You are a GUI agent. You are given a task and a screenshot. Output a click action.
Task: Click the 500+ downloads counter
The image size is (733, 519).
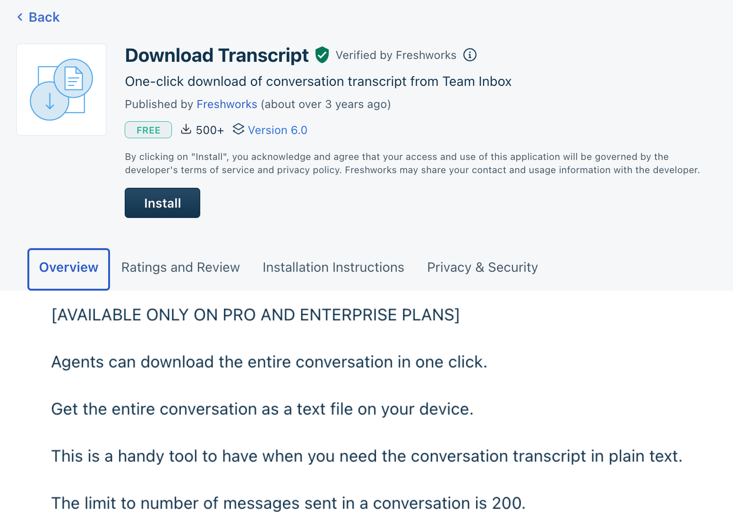pos(210,129)
